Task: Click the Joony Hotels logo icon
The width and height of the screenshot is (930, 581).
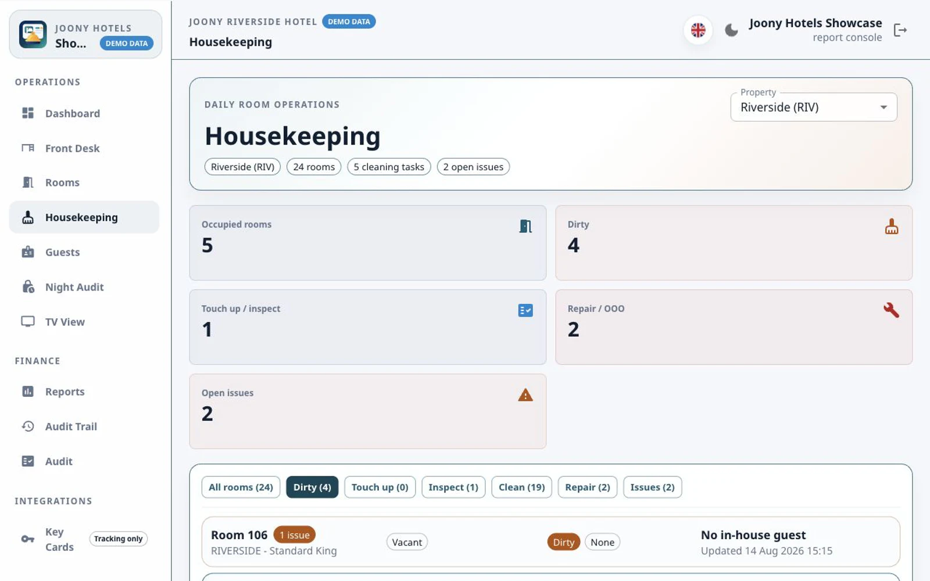Action: 33,35
